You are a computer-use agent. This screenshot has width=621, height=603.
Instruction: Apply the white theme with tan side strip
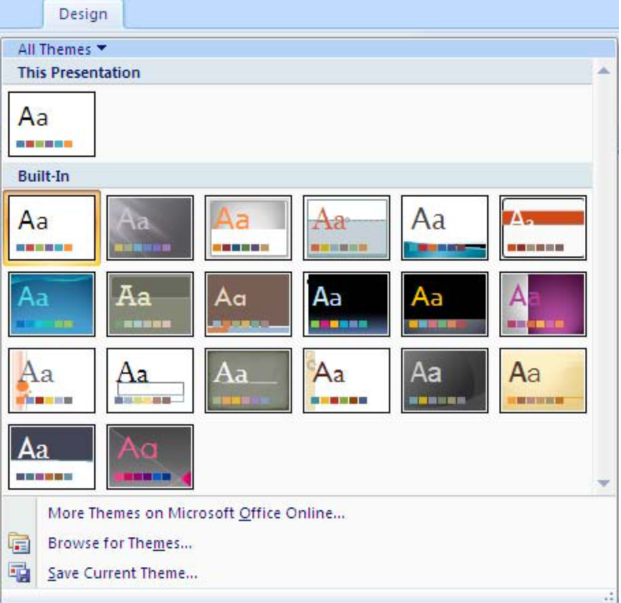[x=347, y=381]
